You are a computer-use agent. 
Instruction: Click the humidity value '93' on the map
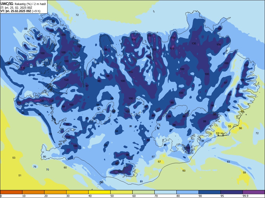50,134
